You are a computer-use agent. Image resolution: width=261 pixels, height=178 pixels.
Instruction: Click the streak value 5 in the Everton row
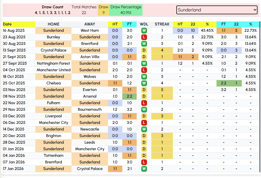[x=162, y=90]
